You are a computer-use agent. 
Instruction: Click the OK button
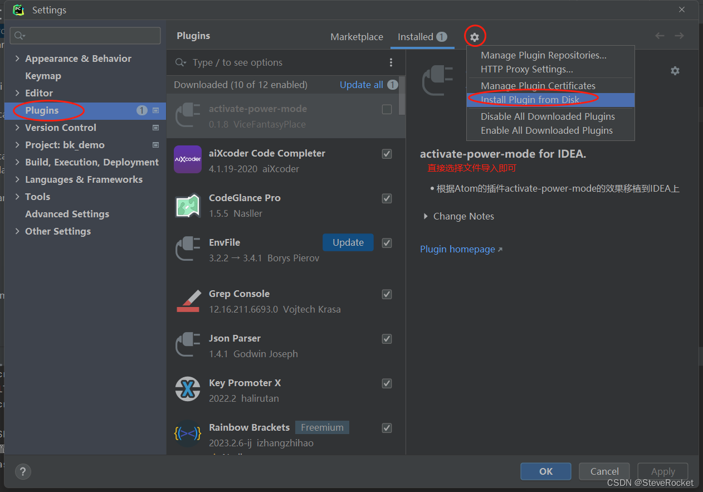(546, 471)
